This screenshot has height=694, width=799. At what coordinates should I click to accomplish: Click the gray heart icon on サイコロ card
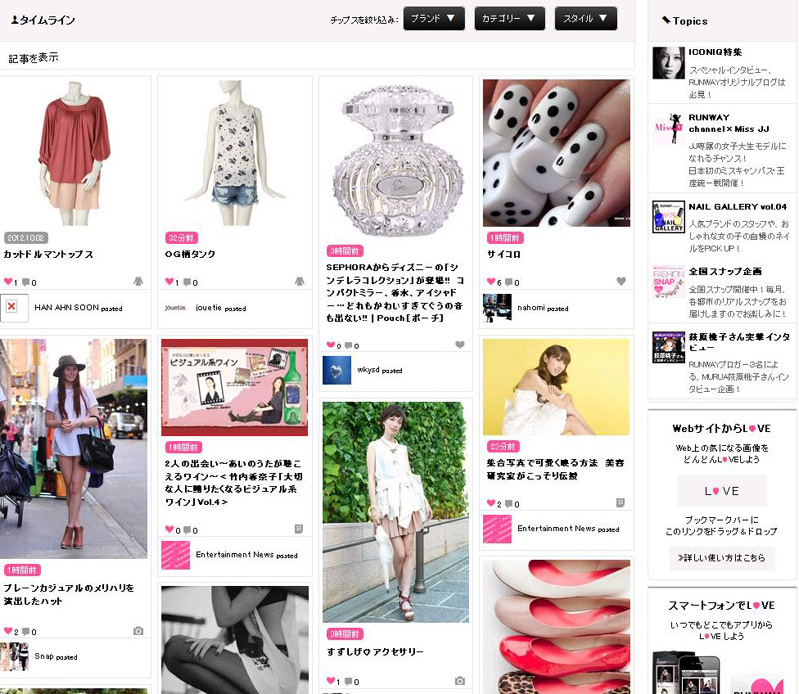(x=621, y=281)
